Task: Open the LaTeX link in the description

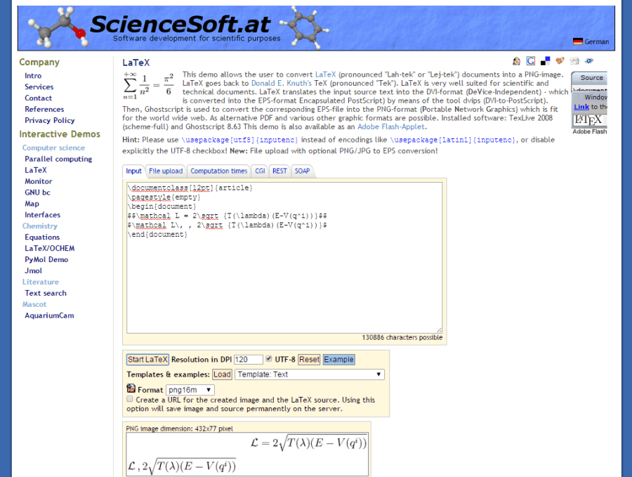Action: coord(325,74)
